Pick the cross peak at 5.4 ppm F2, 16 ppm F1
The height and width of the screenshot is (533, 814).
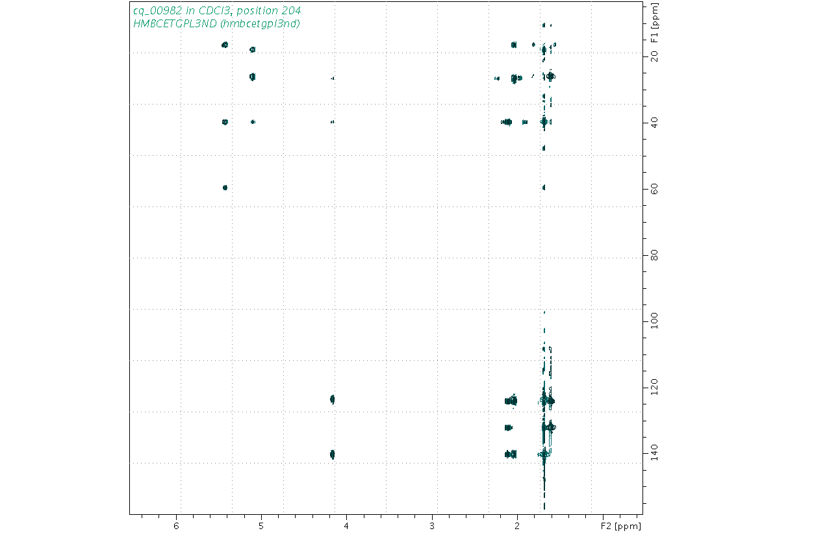tap(225, 45)
